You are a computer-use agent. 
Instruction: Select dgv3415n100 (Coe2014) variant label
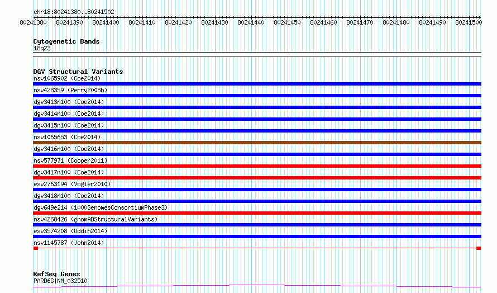point(69,125)
